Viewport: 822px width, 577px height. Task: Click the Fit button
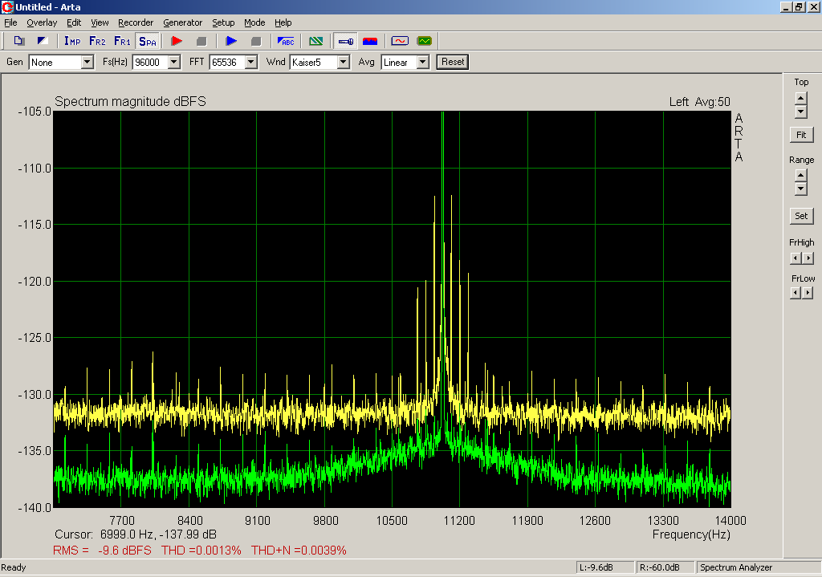click(801, 135)
